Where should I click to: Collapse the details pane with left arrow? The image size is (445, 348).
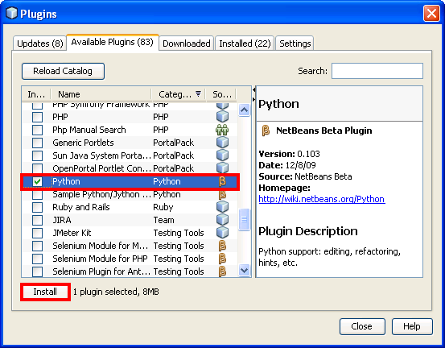[x=254, y=90]
